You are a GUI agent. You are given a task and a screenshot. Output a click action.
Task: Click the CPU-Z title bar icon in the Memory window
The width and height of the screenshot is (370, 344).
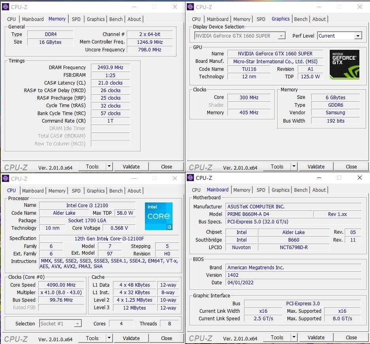click(6, 7)
